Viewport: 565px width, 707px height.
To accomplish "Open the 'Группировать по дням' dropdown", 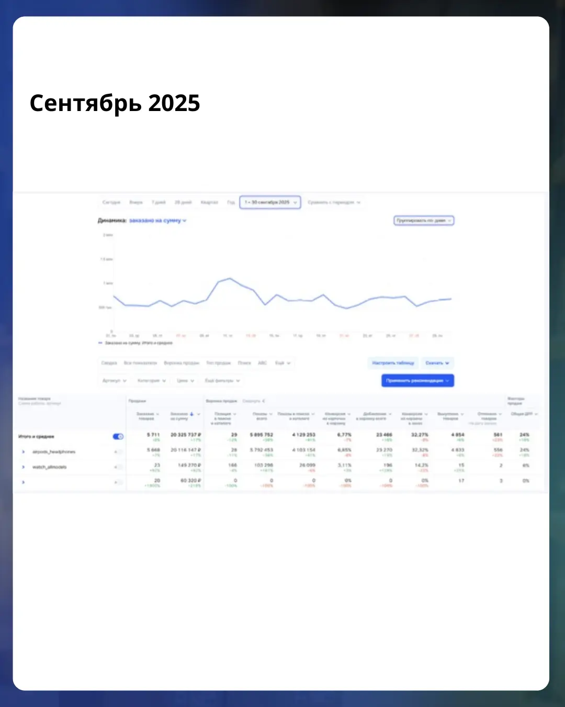I will pos(424,220).
